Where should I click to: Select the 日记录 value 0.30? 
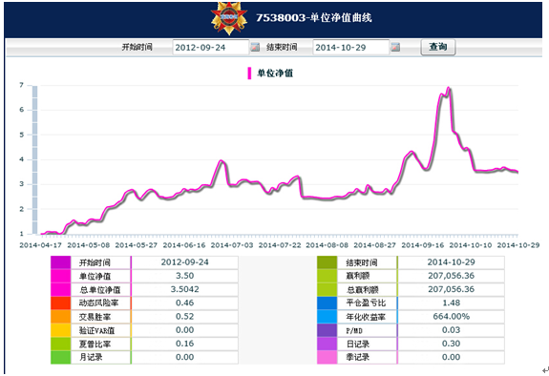(451, 344)
